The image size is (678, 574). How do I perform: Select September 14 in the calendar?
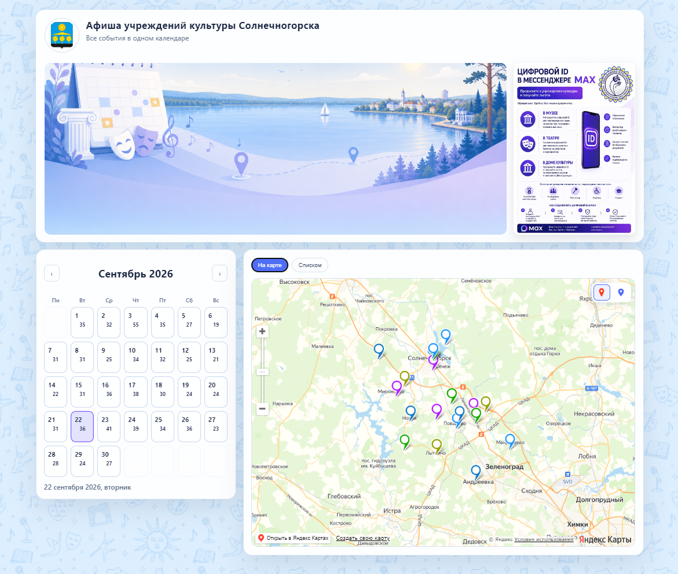pyautogui.click(x=56, y=392)
